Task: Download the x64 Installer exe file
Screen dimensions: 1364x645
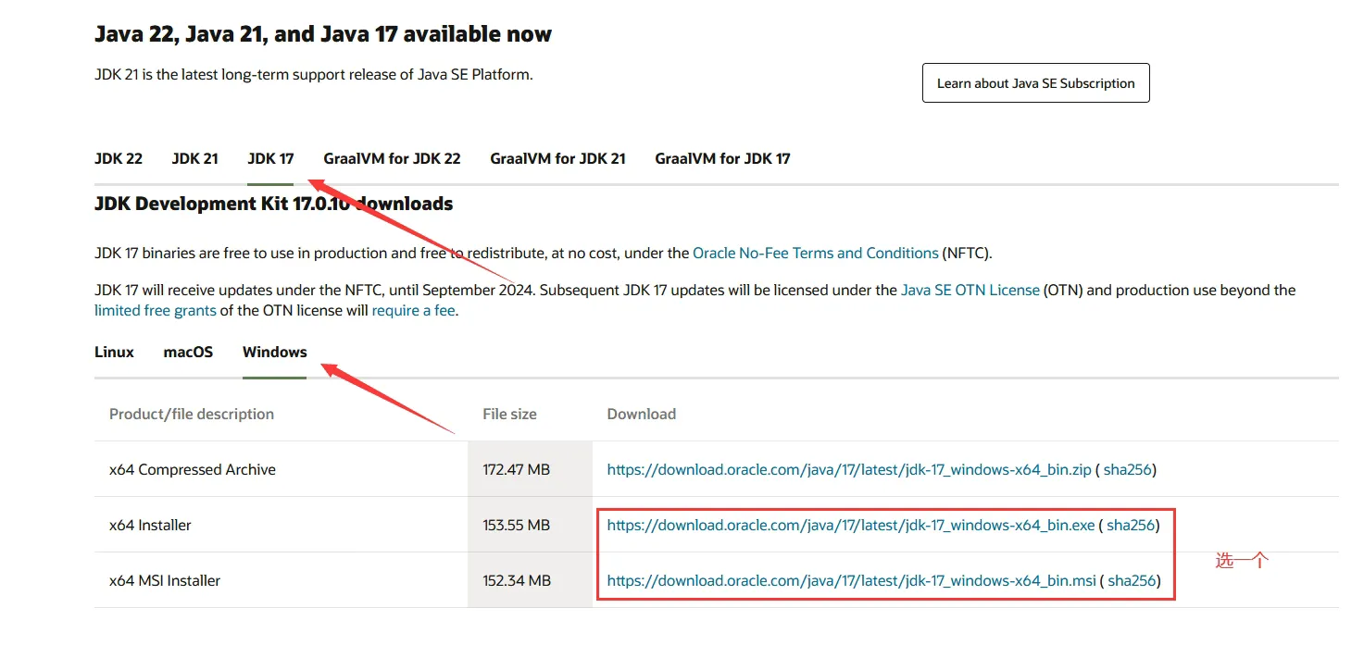Action: coord(850,525)
